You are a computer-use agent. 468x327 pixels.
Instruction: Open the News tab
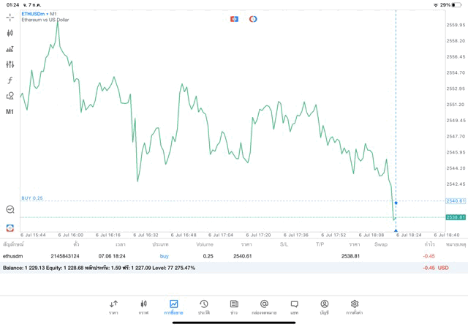(x=234, y=307)
